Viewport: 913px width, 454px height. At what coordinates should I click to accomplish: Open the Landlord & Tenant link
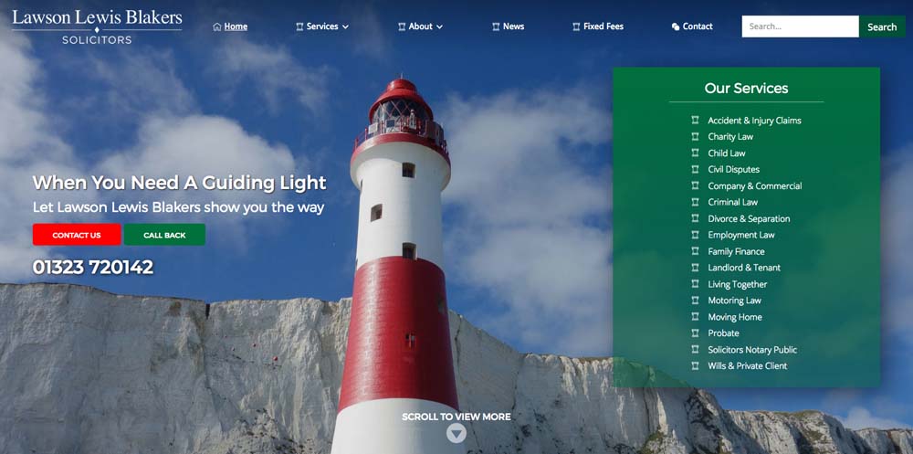coord(745,268)
